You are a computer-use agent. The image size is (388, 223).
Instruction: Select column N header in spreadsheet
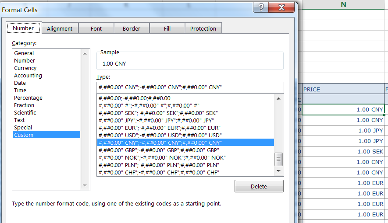click(343, 4)
